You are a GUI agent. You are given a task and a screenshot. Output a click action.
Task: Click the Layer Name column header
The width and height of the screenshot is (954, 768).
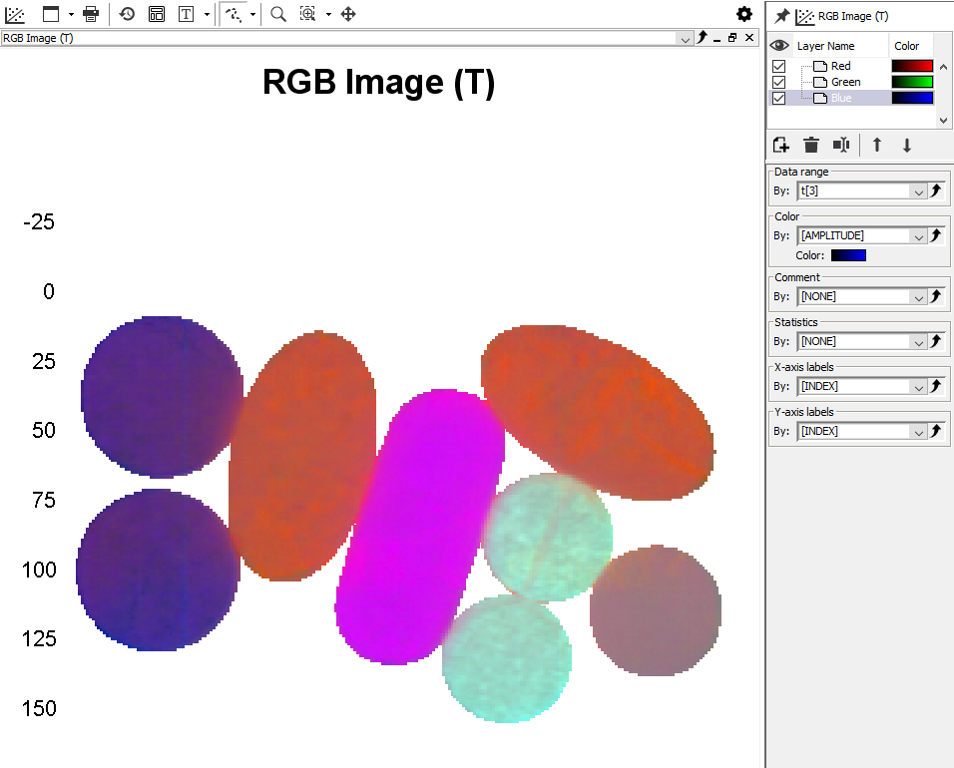(x=825, y=46)
